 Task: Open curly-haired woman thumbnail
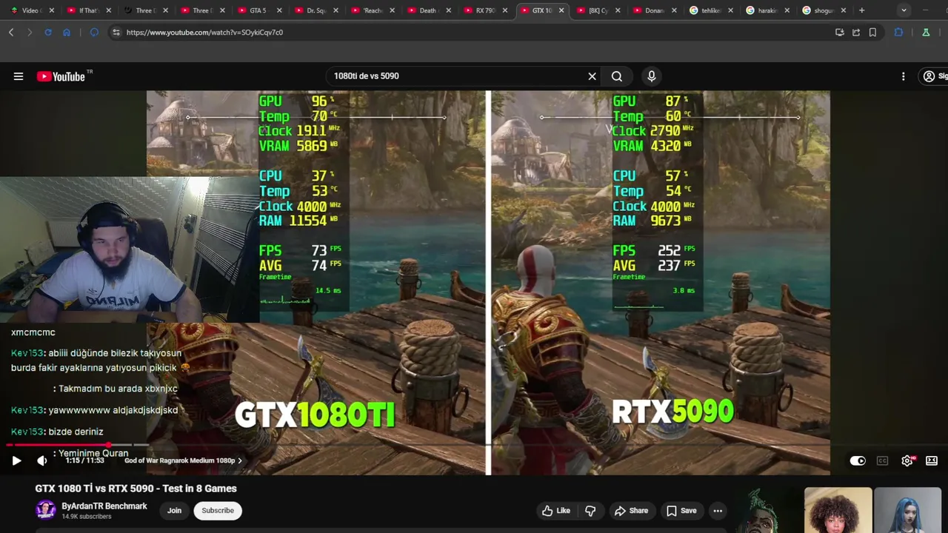point(838,510)
